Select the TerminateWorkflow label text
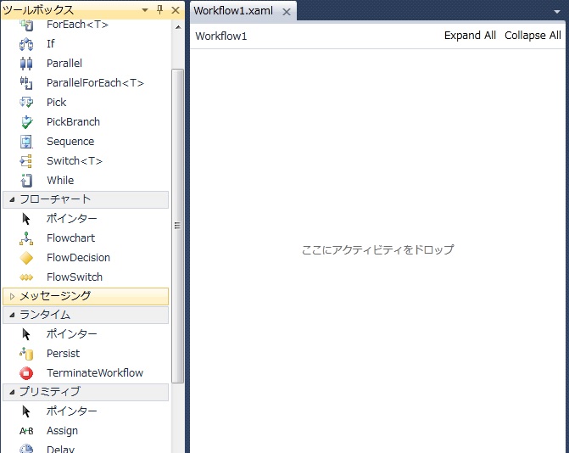 click(x=95, y=372)
